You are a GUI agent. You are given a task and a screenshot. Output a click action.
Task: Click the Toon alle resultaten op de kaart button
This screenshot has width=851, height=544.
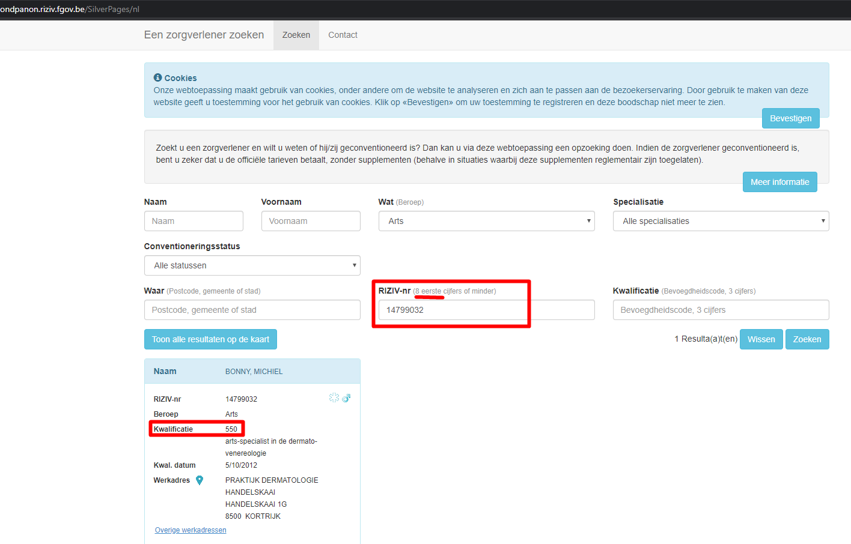point(210,339)
